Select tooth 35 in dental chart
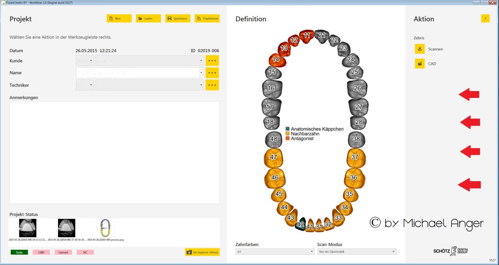Viewport: 499px width, 265px height. pos(351,194)
